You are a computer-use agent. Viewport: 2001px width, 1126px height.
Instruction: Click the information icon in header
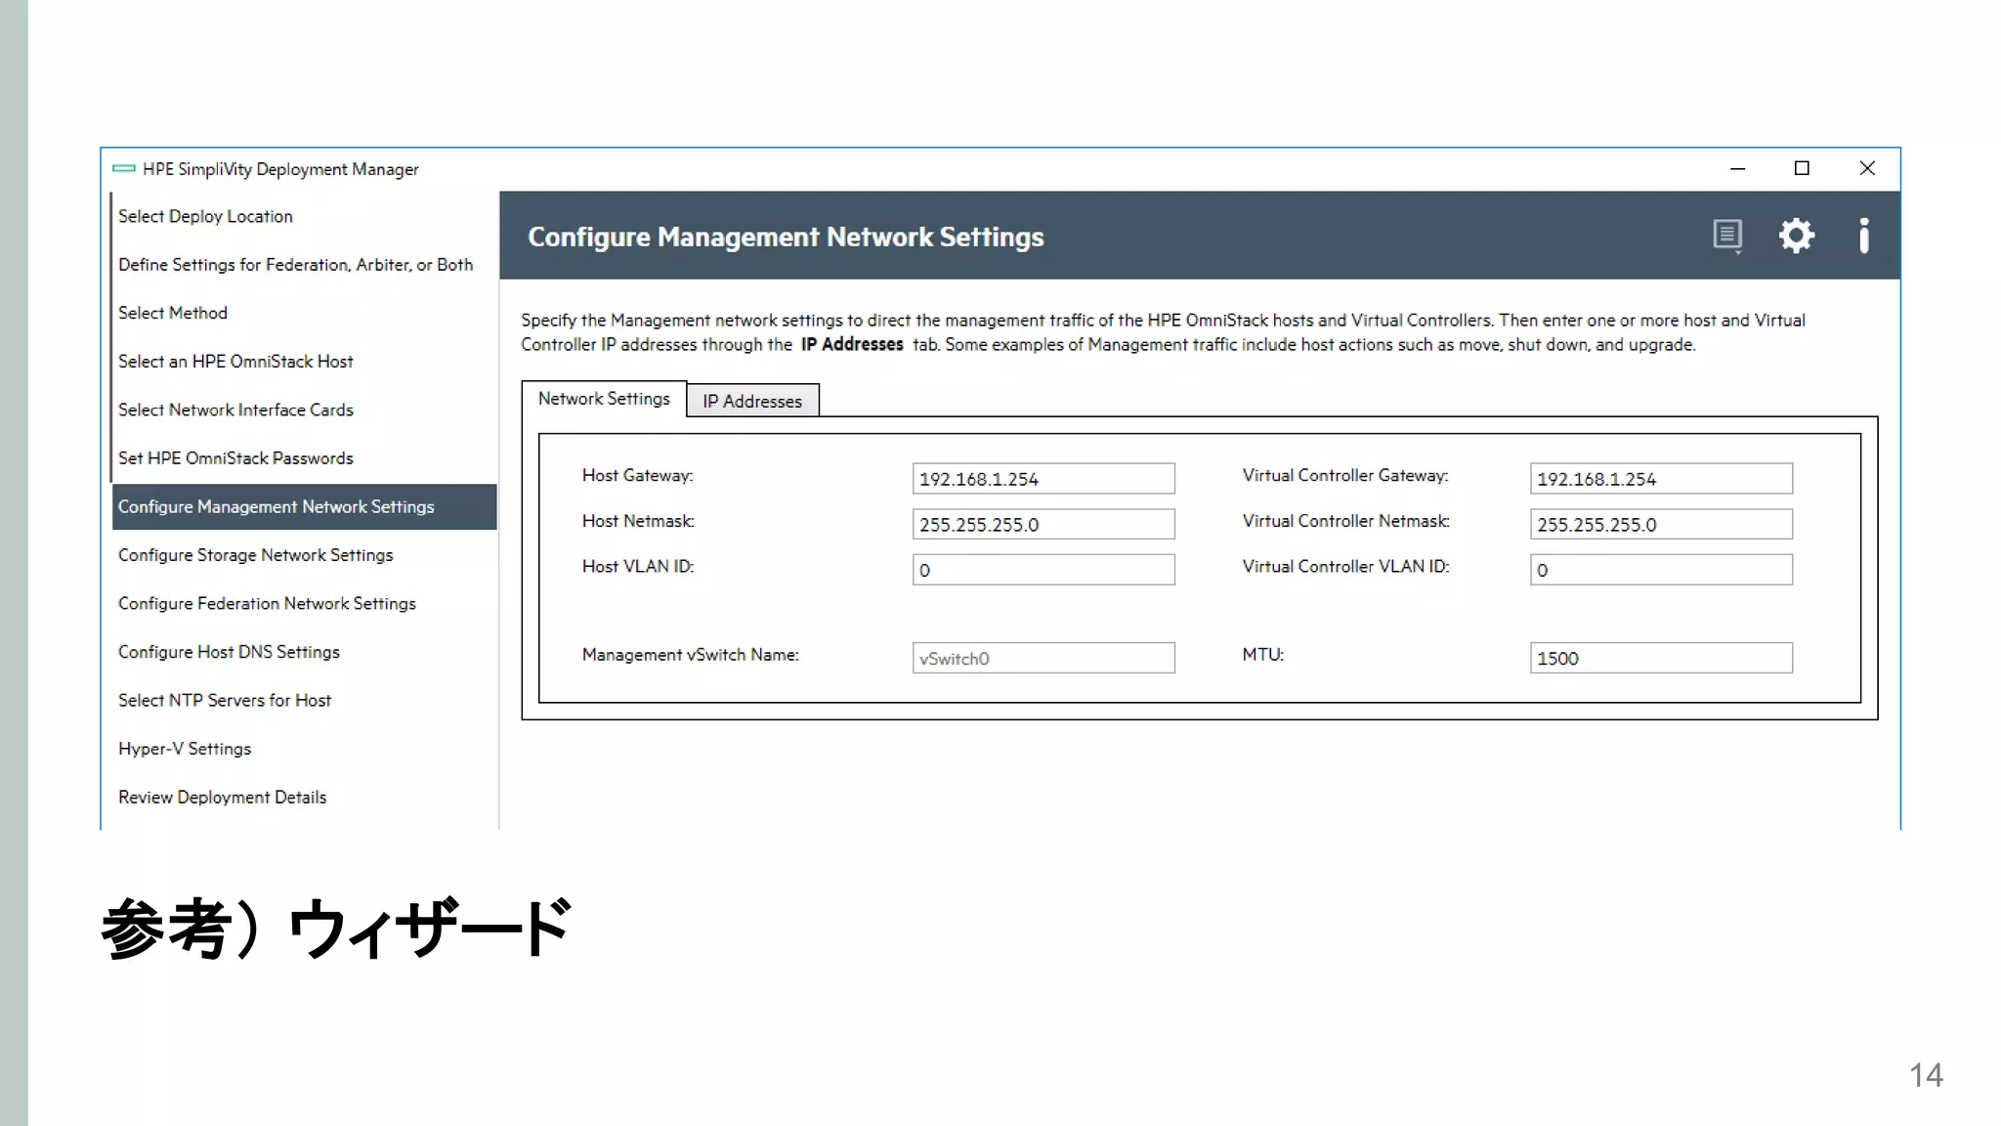click(1864, 236)
